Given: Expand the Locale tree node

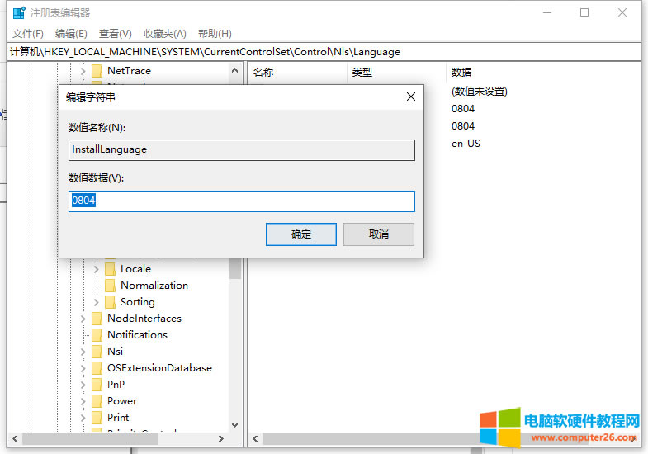Looking at the screenshot, I should [97, 269].
